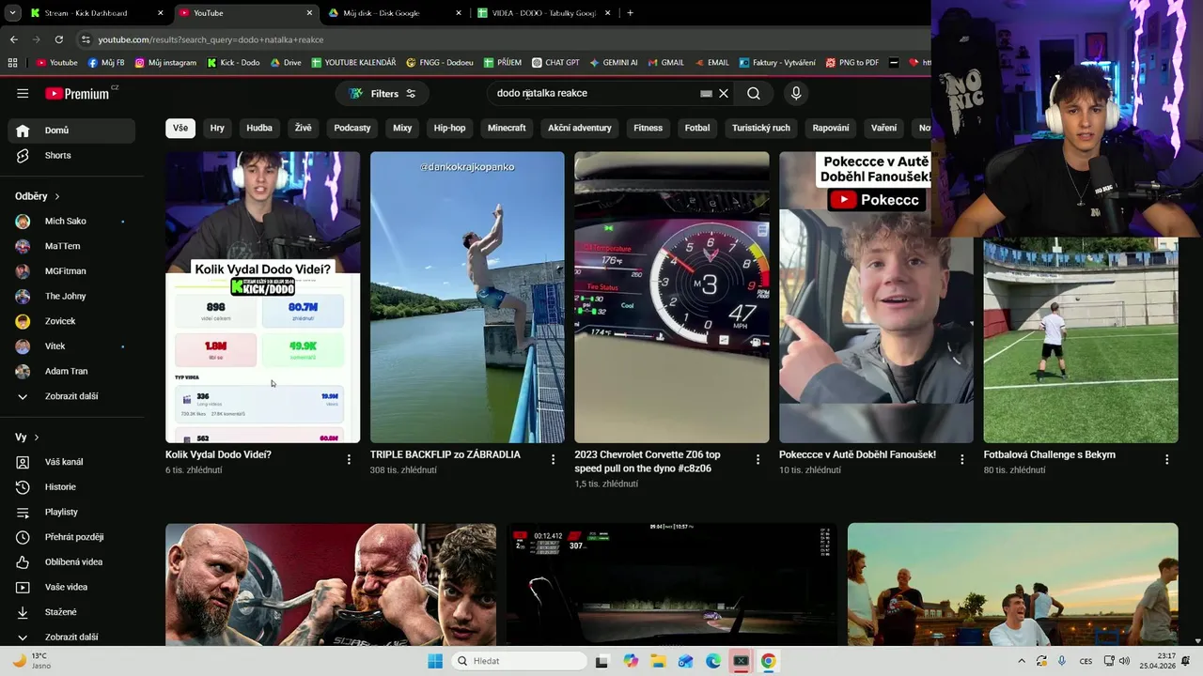Viewport: 1203px width, 676px height.
Task: Open 'Vaše videa' in the sidebar
Action: point(71,588)
